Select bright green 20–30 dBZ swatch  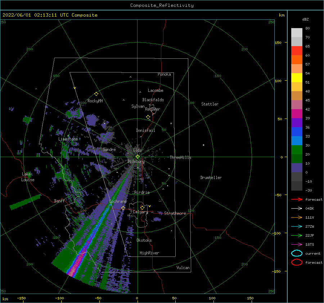[297, 150]
